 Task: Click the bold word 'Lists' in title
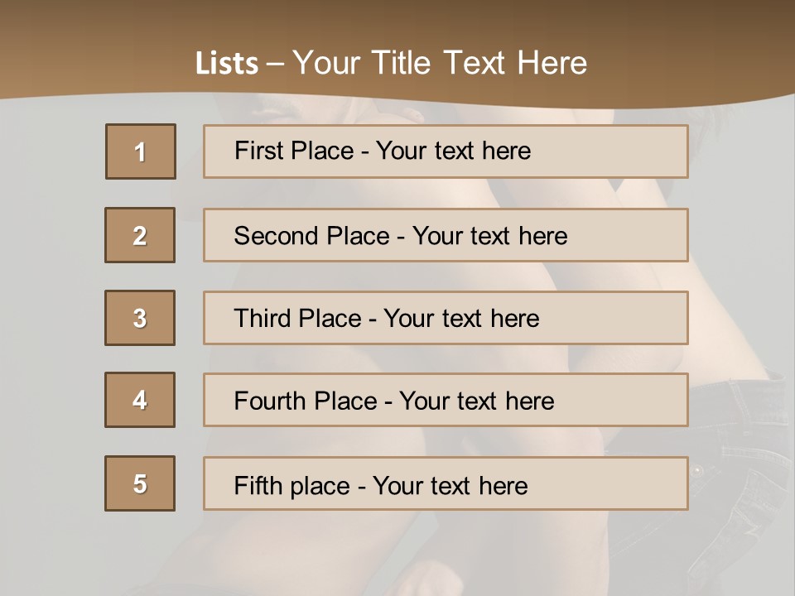pos(227,64)
